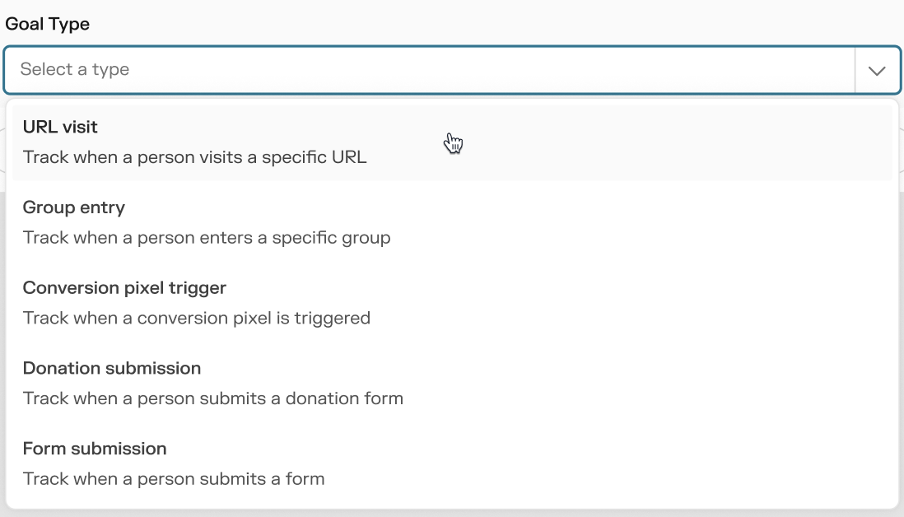Click 'Track when a person submits a form' description
This screenshot has width=904, height=517.
click(174, 478)
